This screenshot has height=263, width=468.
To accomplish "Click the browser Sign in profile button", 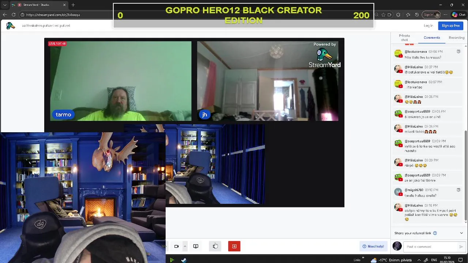I will 431,15.
